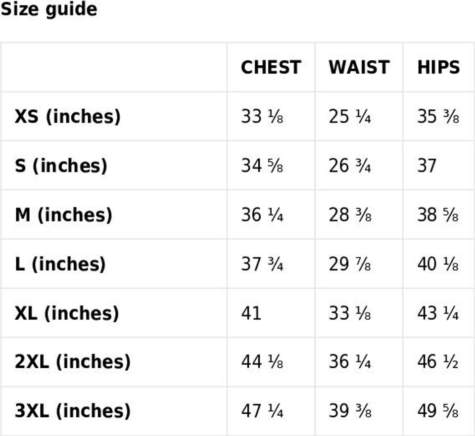
Task: Select the HIPS column header
Action: (x=438, y=67)
